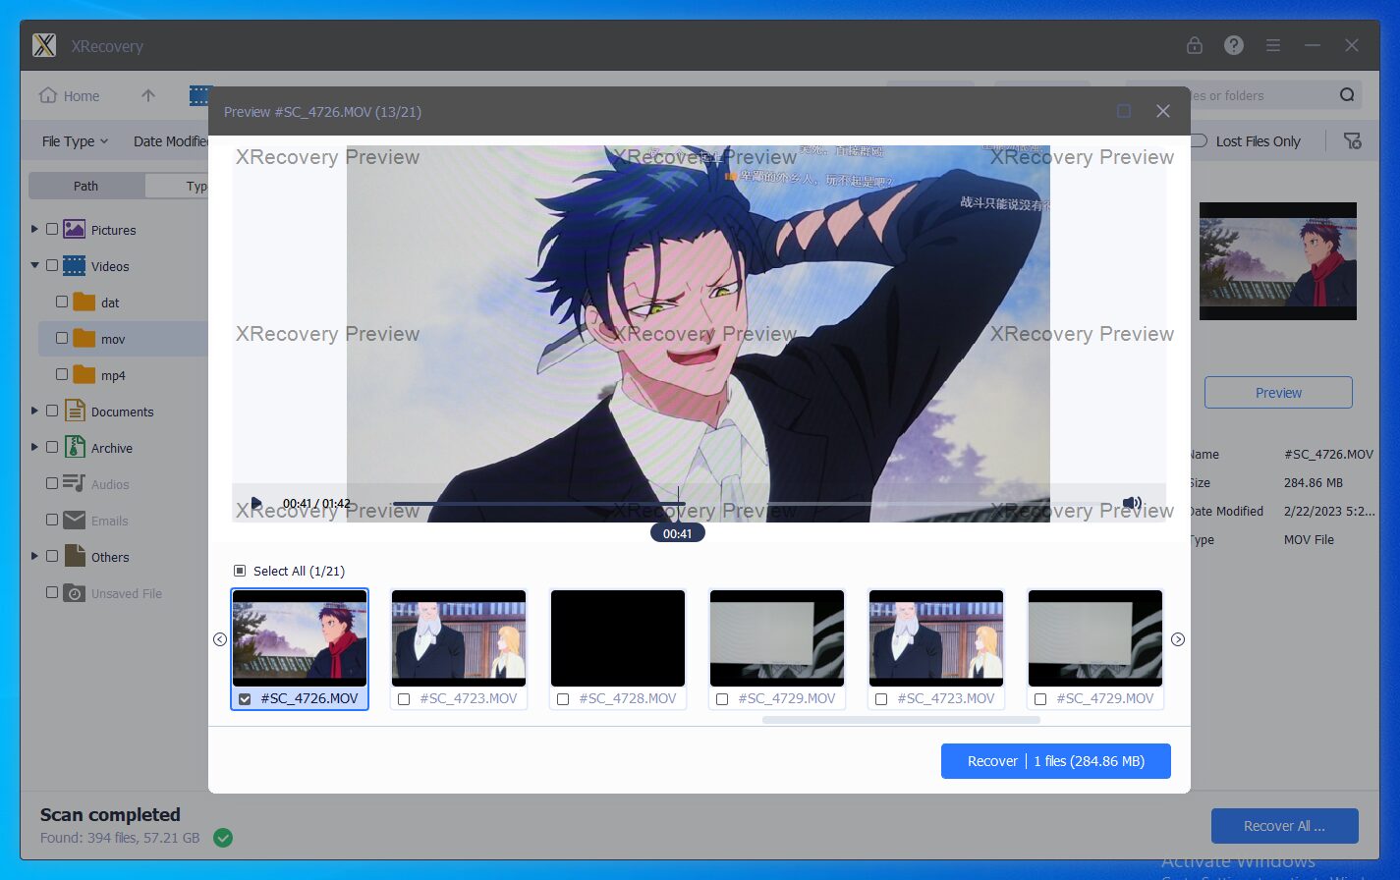Open the hamburger menu in title bar
Viewport: 1400px width, 880px height.
pyautogui.click(x=1273, y=45)
